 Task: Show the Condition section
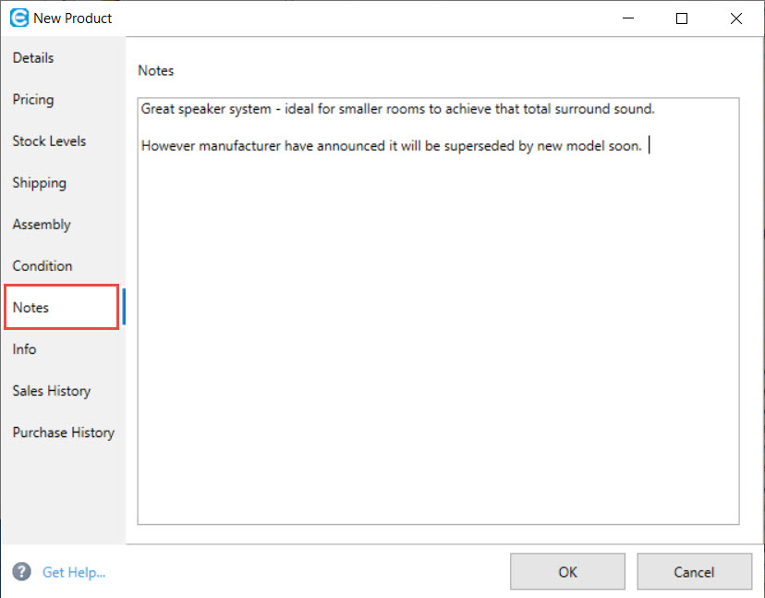(x=42, y=266)
